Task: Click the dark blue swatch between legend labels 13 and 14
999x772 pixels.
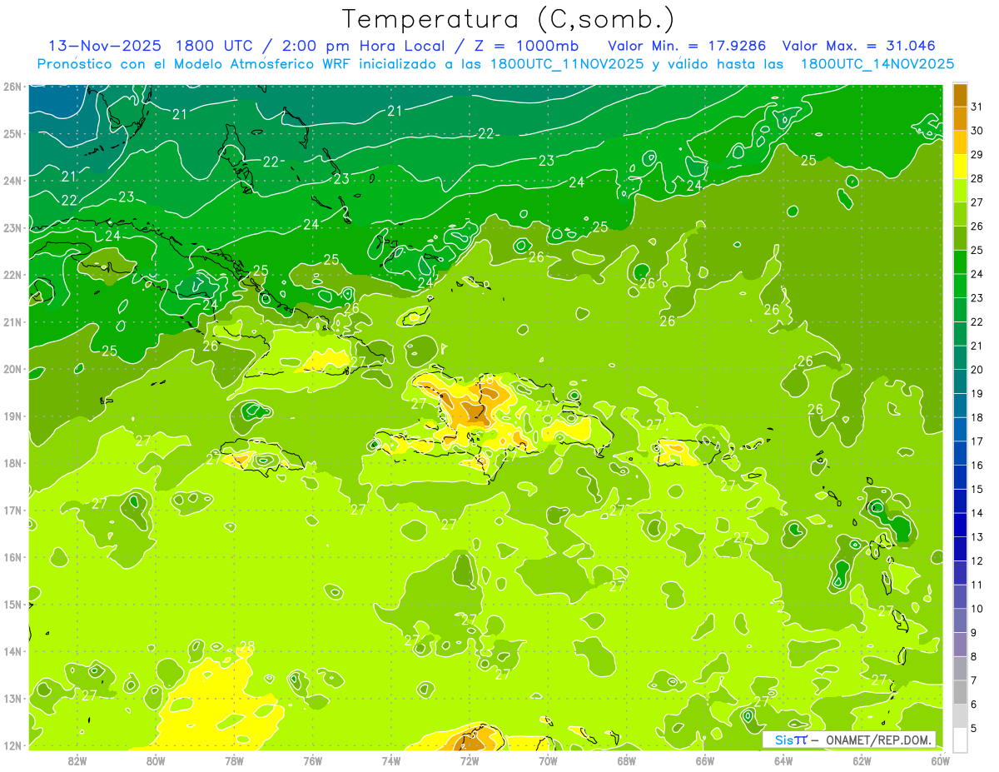Action: coord(960,525)
